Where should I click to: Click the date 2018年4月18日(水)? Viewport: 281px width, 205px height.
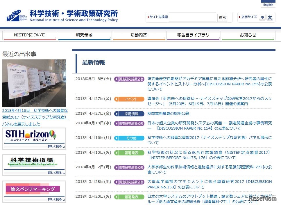[93, 123]
